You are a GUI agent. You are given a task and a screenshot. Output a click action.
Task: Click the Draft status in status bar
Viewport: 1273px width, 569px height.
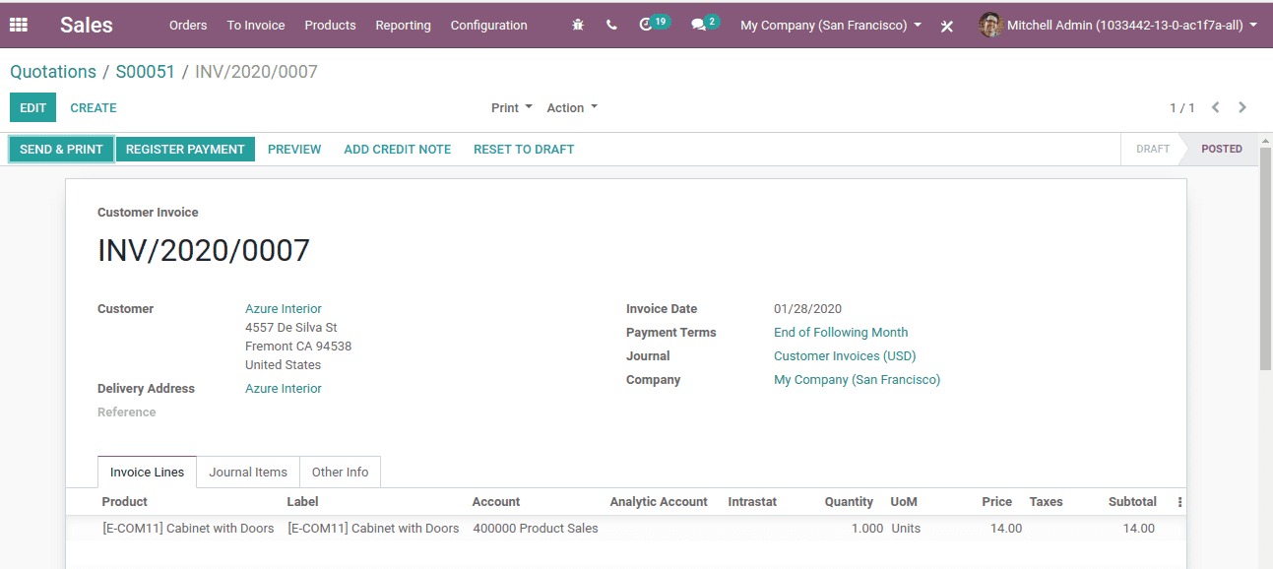click(x=1152, y=150)
